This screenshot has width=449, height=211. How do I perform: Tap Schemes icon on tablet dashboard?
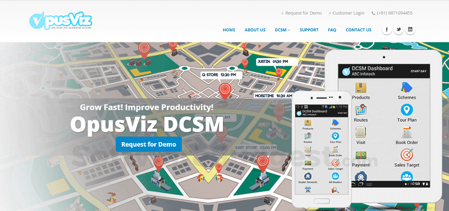pyautogui.click(x=406, y=88)
